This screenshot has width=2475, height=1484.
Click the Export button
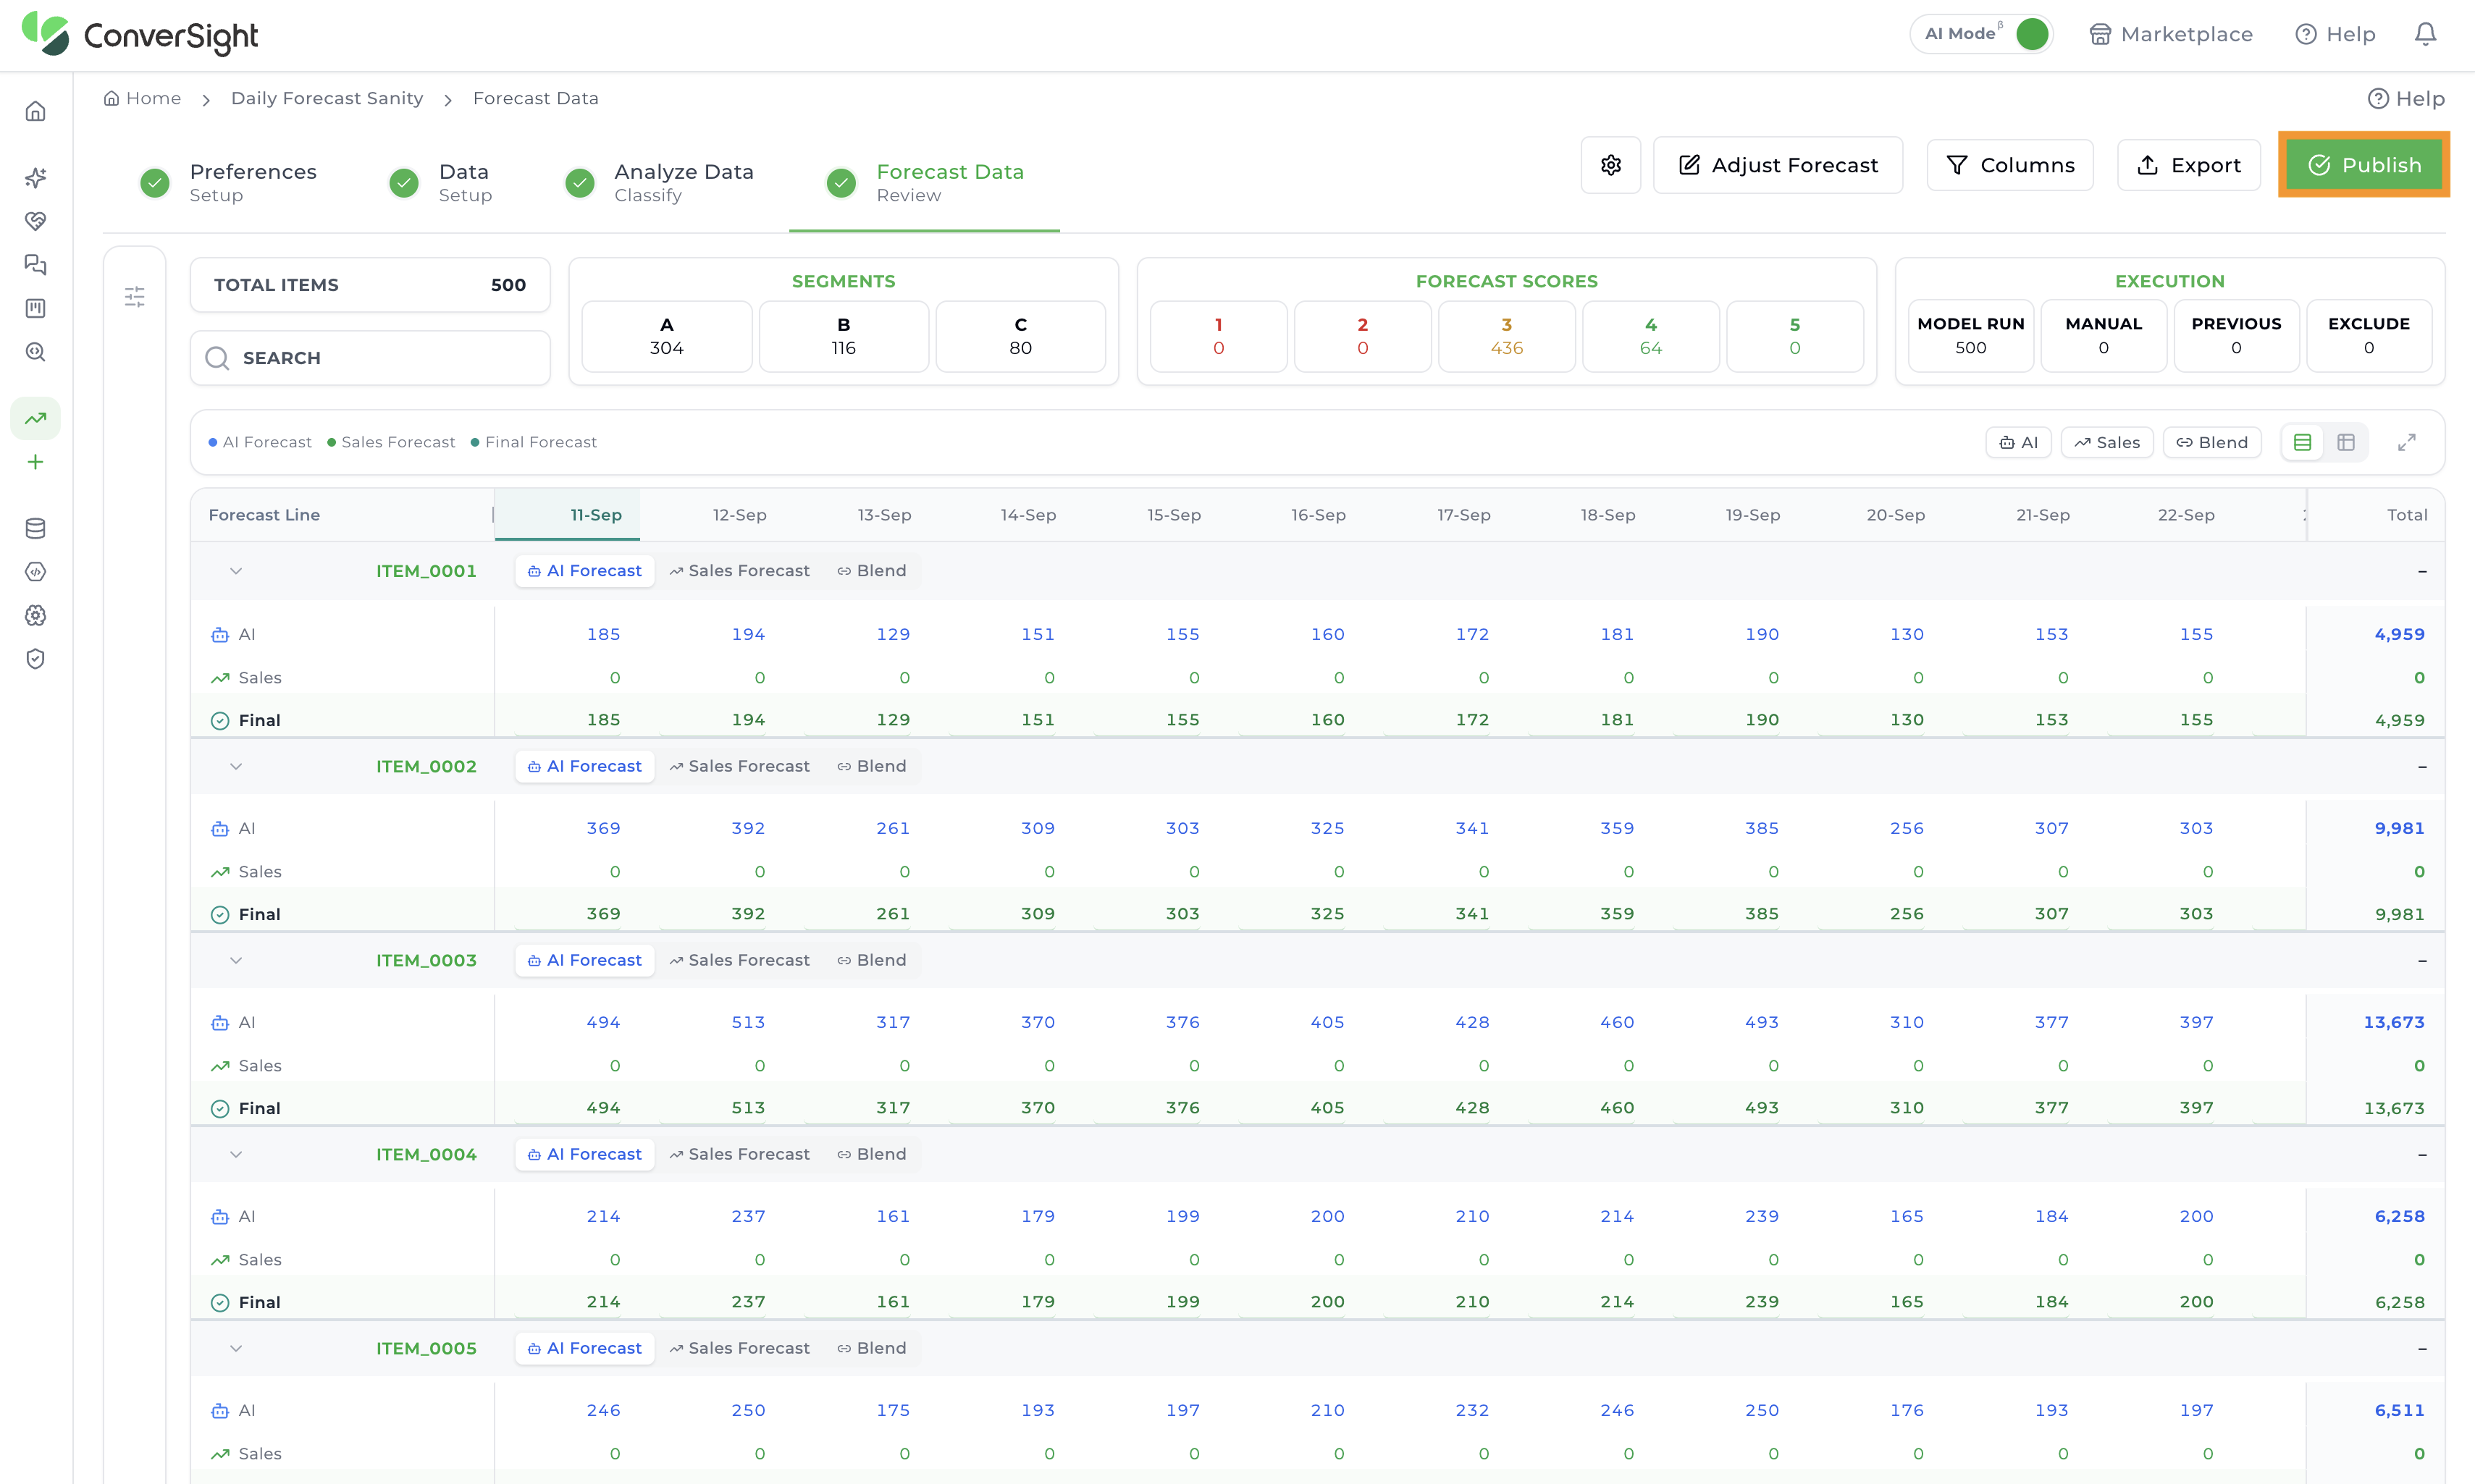2188,165
